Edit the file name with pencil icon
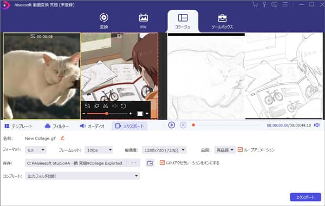Image resolution: width=325 pixels, height=206 pixels. (62, 138)
